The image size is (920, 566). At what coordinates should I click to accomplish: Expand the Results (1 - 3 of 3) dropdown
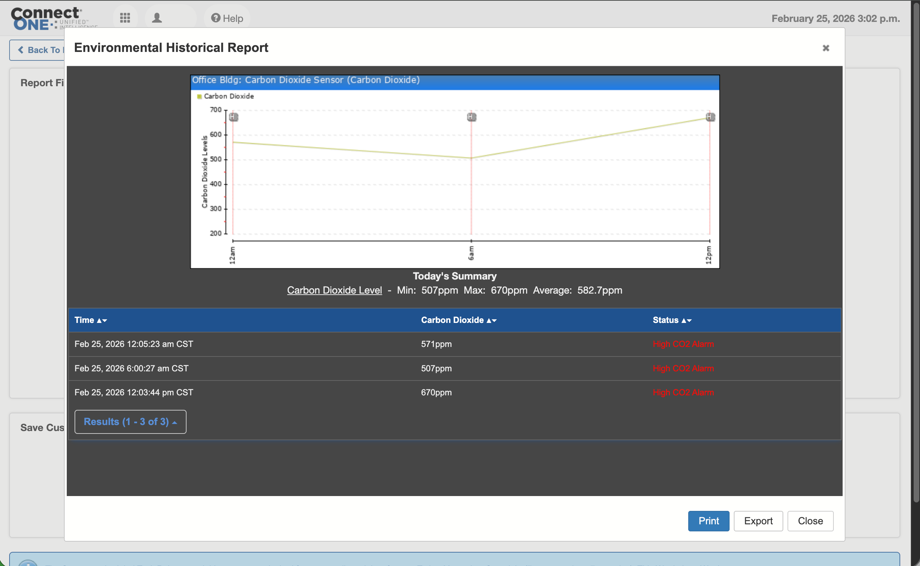[130, 422]
